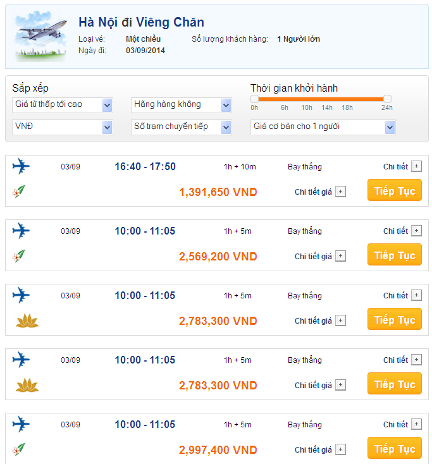
Task: Click the airline logo beside 2,569,200 VND
Action: pyautogui.click(x=19, y=255)
